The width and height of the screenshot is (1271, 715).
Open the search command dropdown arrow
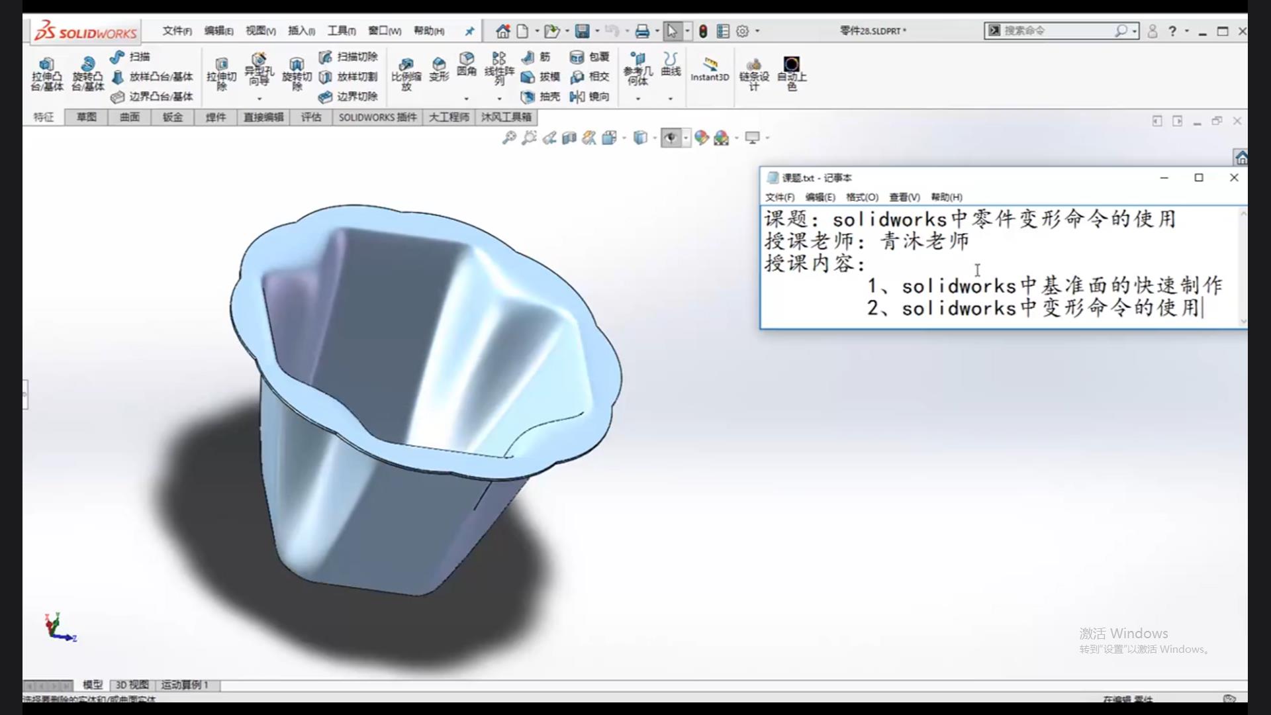[x=1135, y=31]
